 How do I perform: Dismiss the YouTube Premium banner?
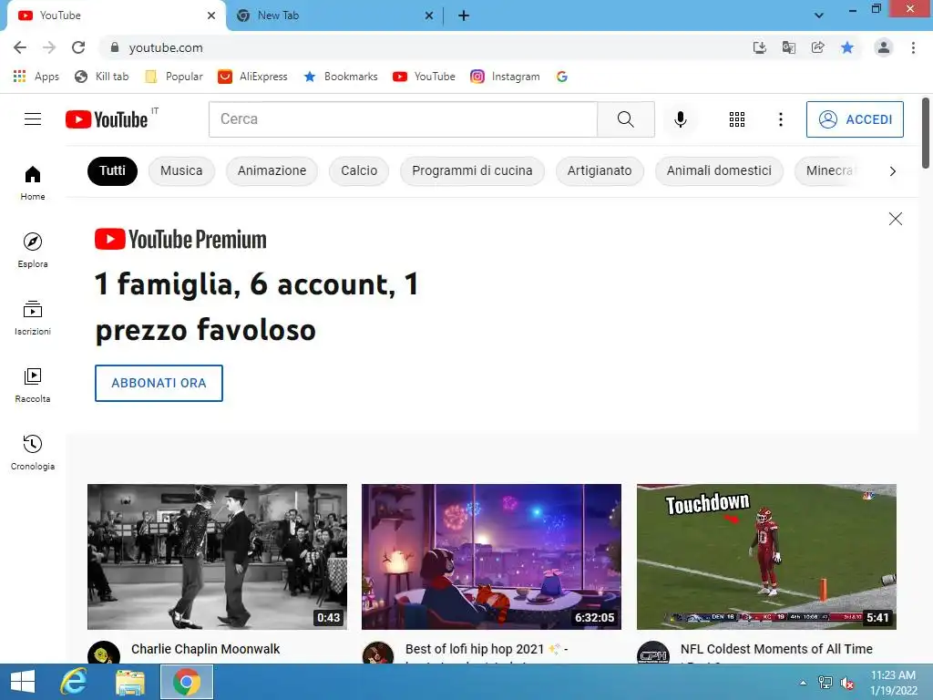(895, 219)
